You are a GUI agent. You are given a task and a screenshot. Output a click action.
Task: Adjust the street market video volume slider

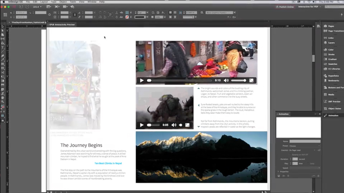click(238, 80)
